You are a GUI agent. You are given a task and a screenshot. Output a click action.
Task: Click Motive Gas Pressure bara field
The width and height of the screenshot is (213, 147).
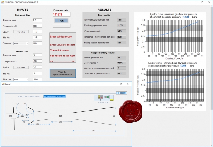pyautogui.click(x=37, y=55)
